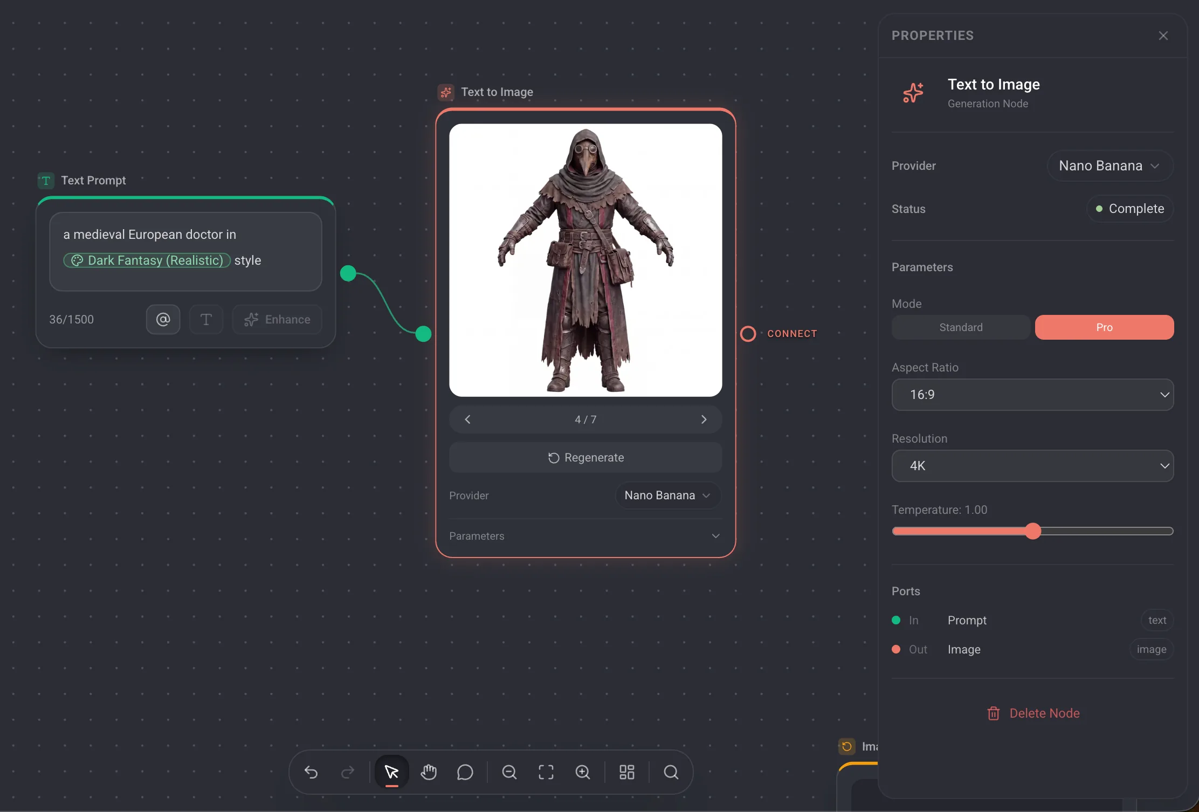Open the Aspect Ratio 16:9 dropdown

pyautogui.click(x=1032, y=395)
